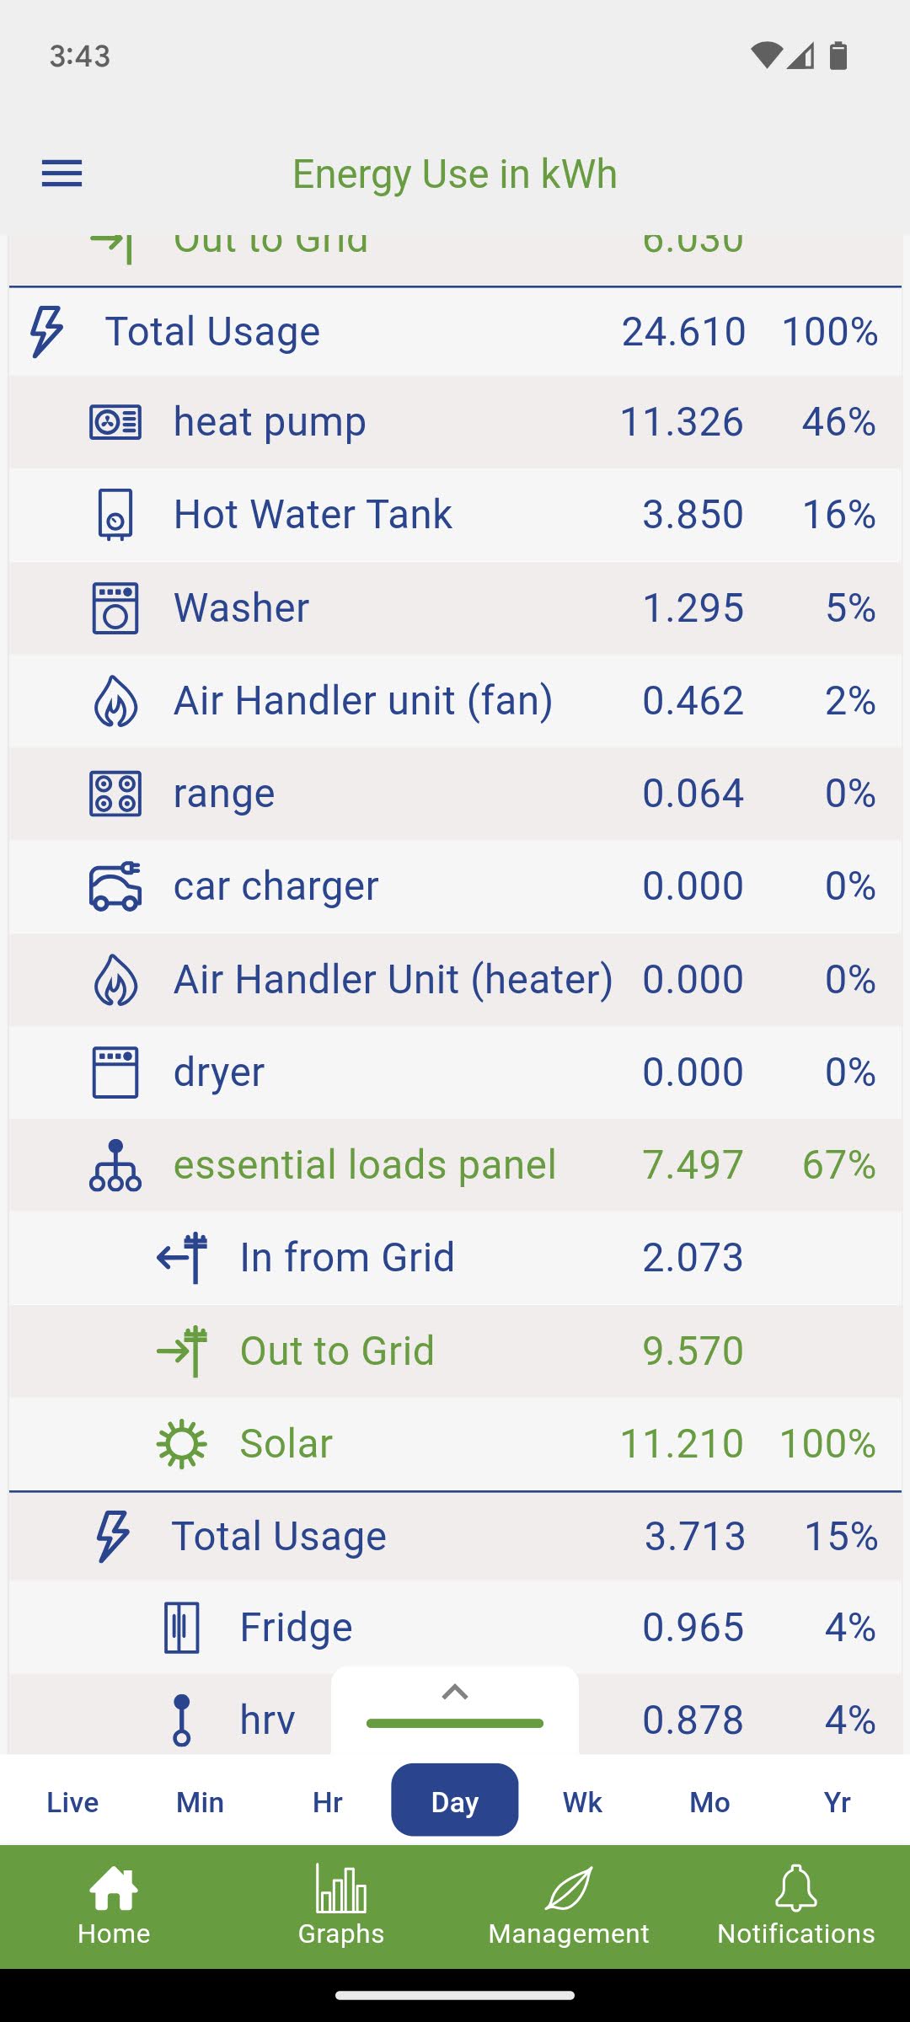Image resolution: width=910 pixels, height=2022 pixels.
Task: Tap the car charger icon
Action: 115,886
